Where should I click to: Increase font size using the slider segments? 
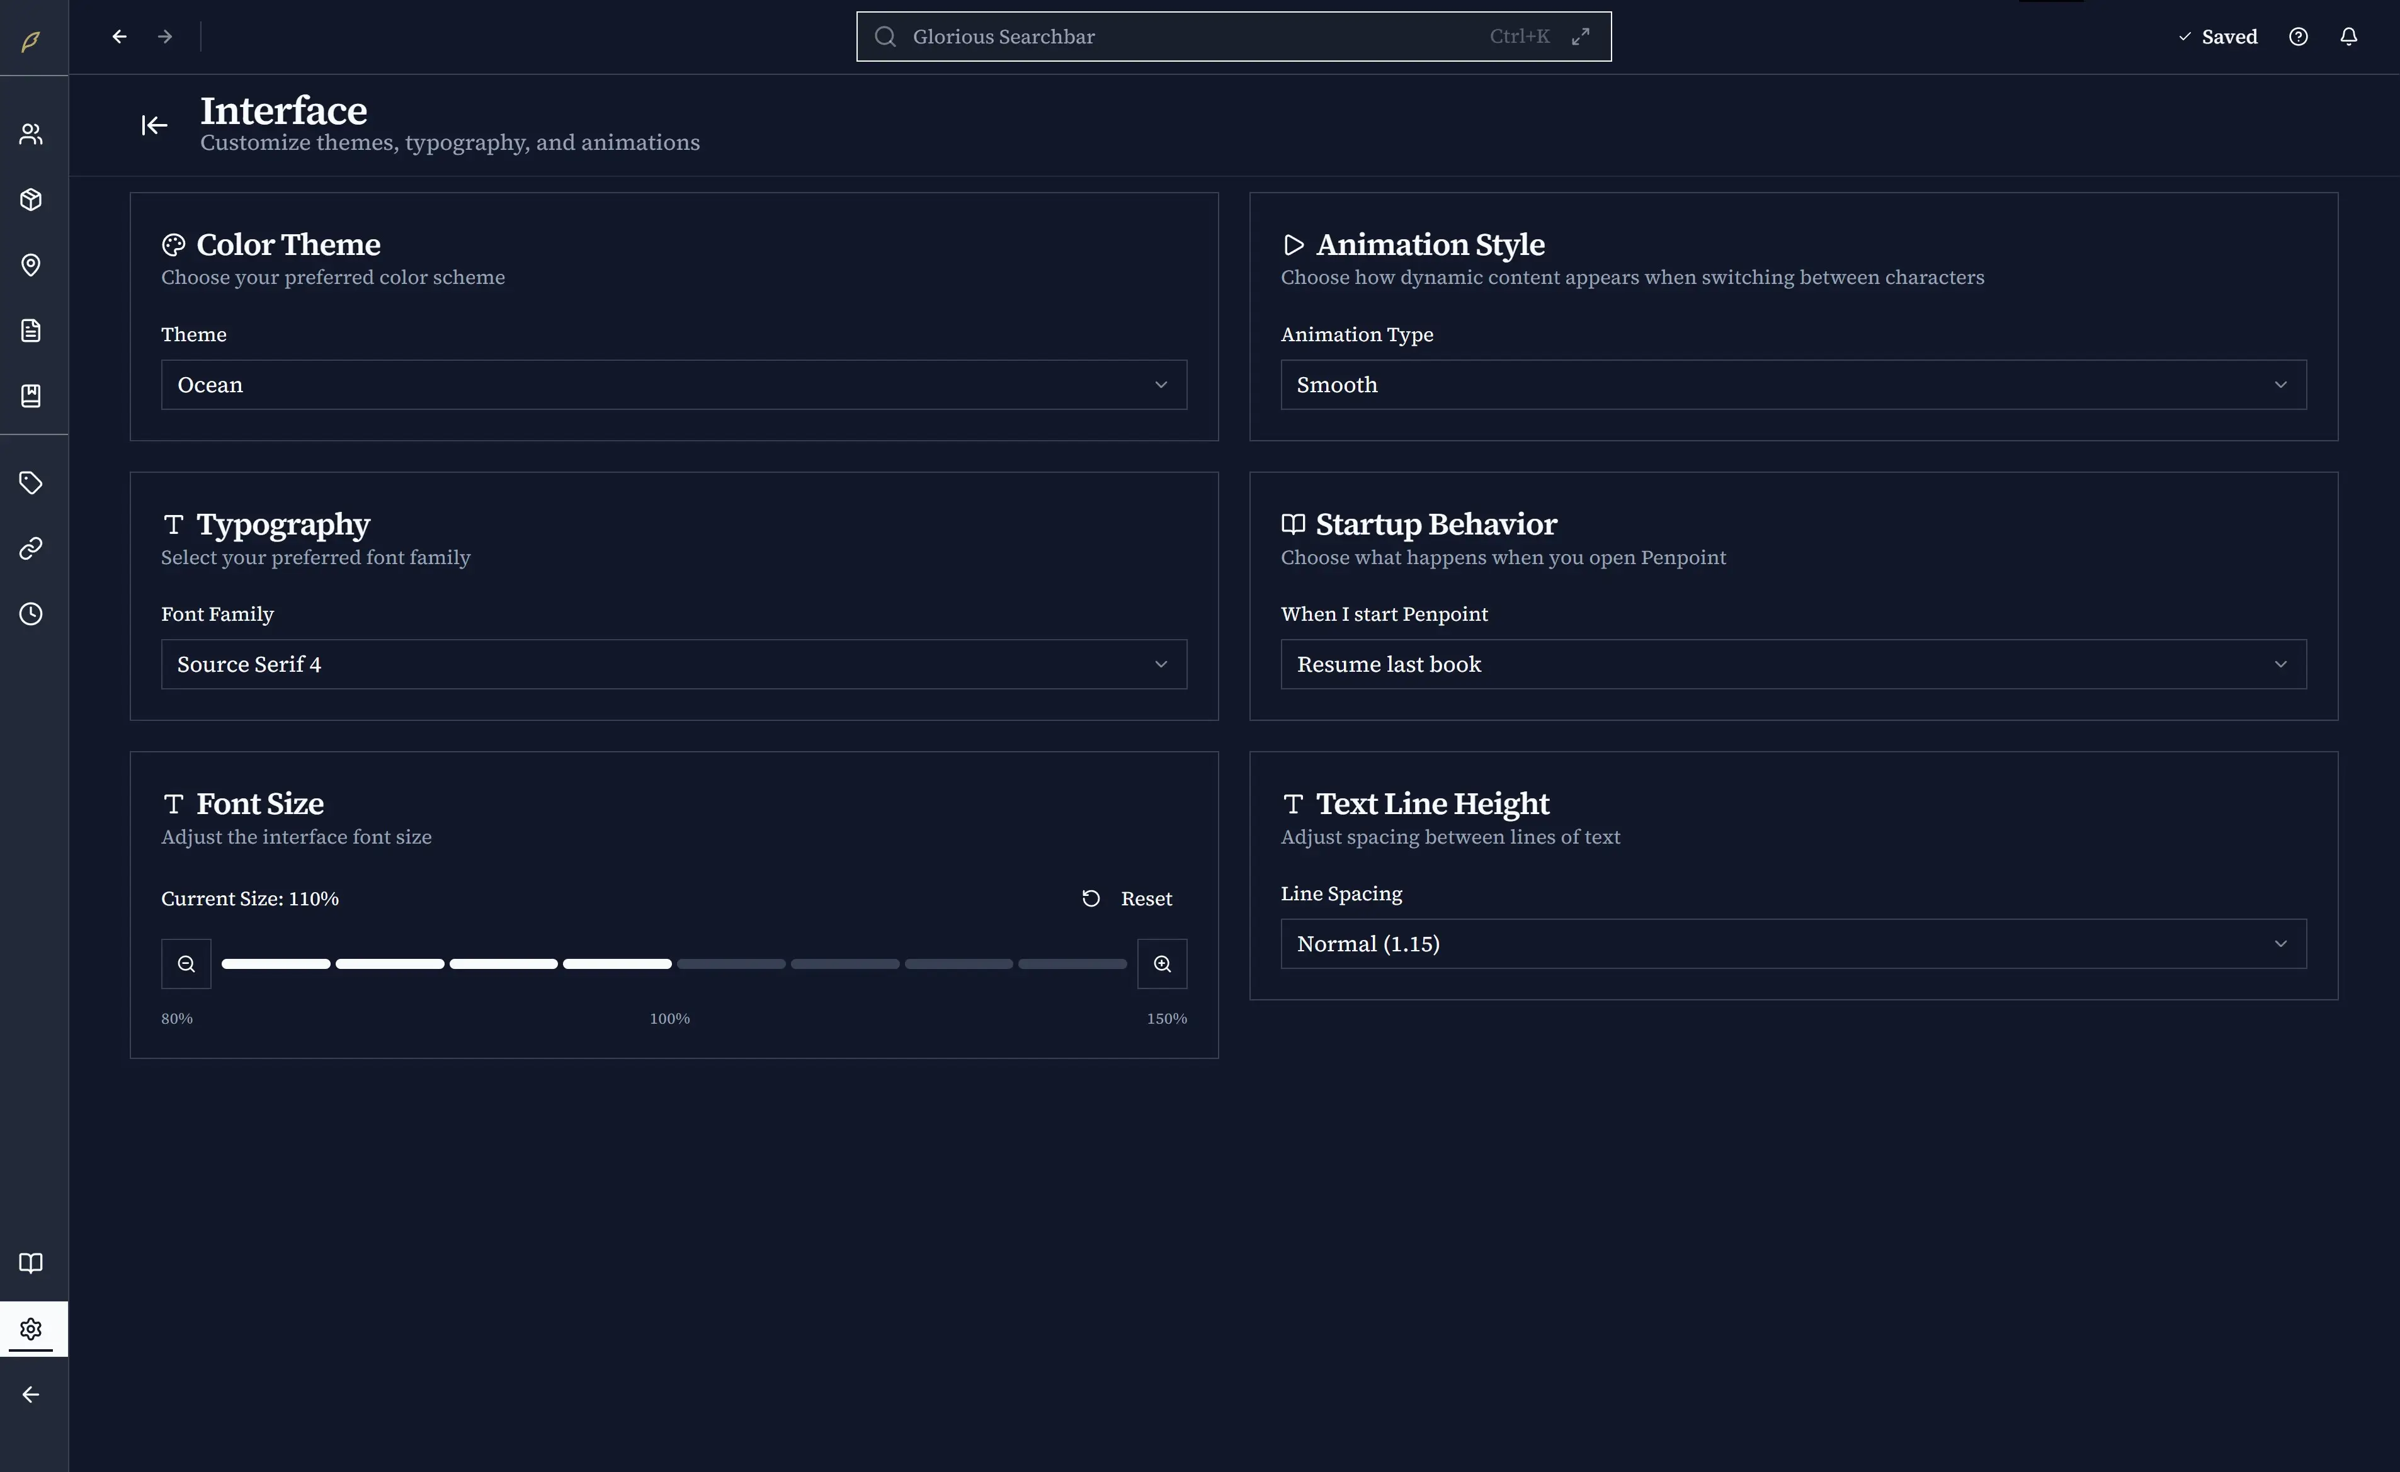click(x=845, y=964)
